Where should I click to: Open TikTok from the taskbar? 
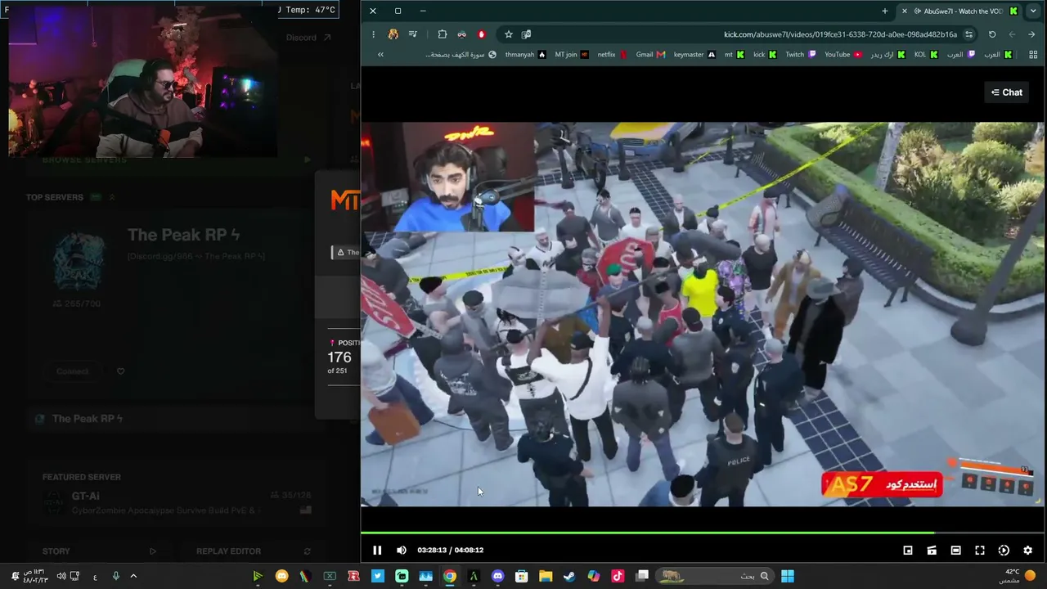pos(618,576)
